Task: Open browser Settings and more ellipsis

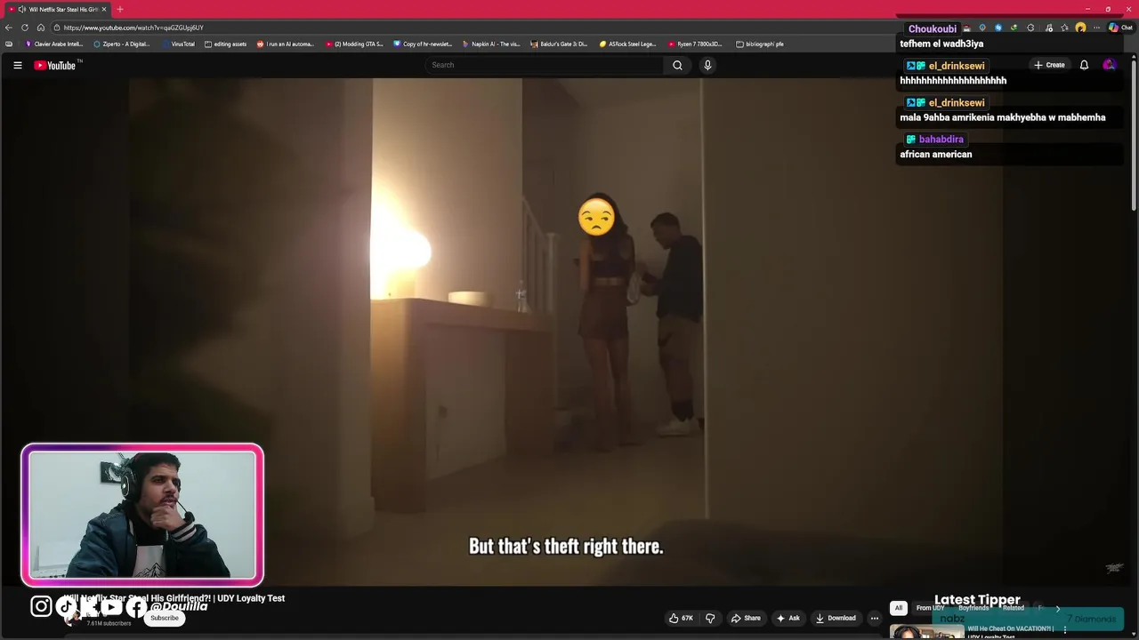Action: point(1096,28)
